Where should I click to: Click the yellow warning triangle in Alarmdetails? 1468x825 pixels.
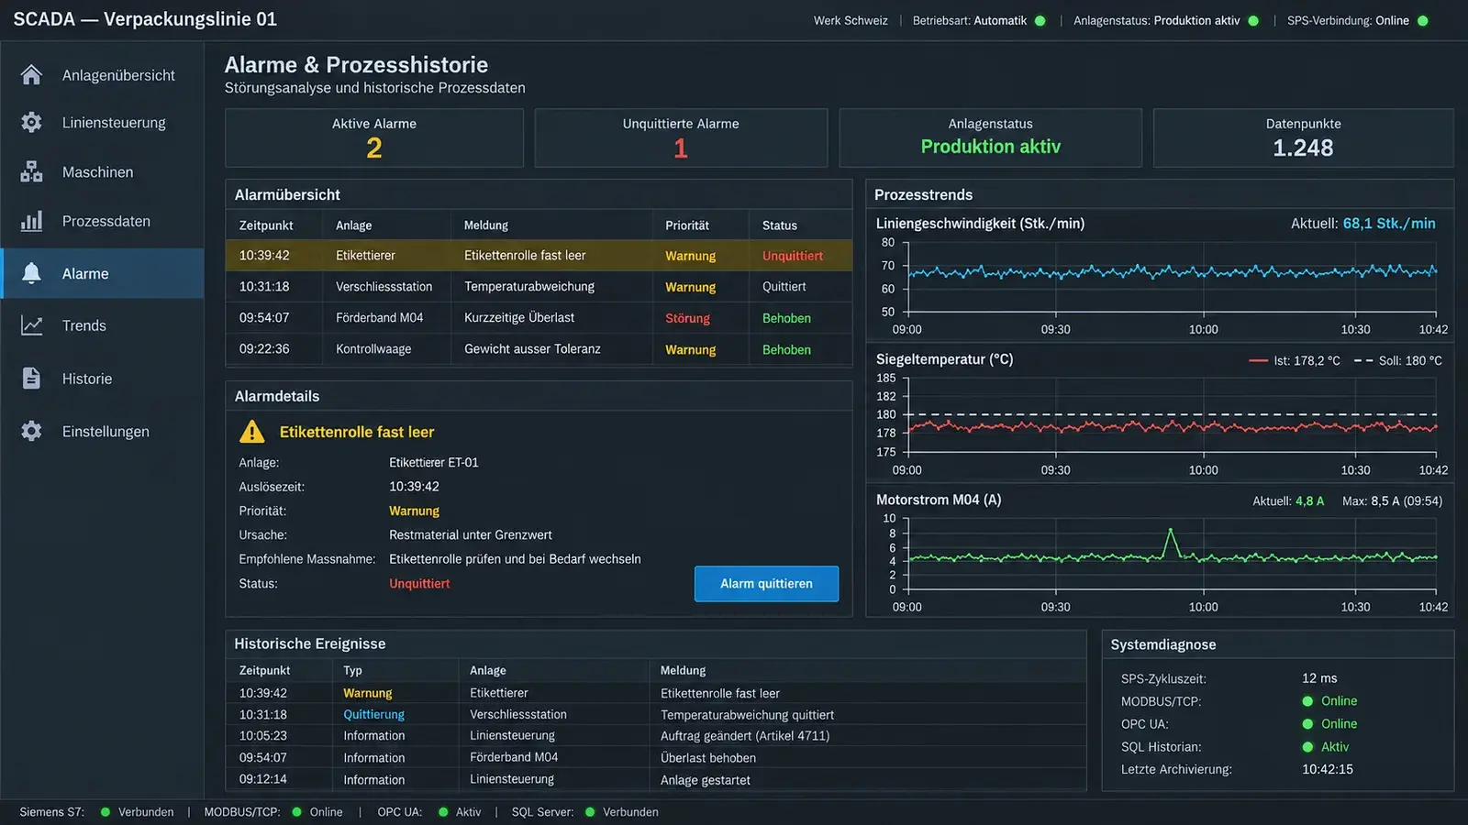click(251, 432)
